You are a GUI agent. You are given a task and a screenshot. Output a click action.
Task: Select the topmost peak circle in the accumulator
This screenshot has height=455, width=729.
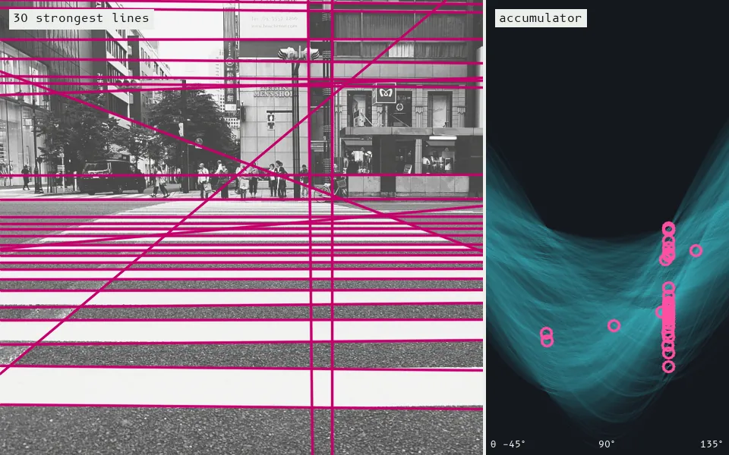668,228
